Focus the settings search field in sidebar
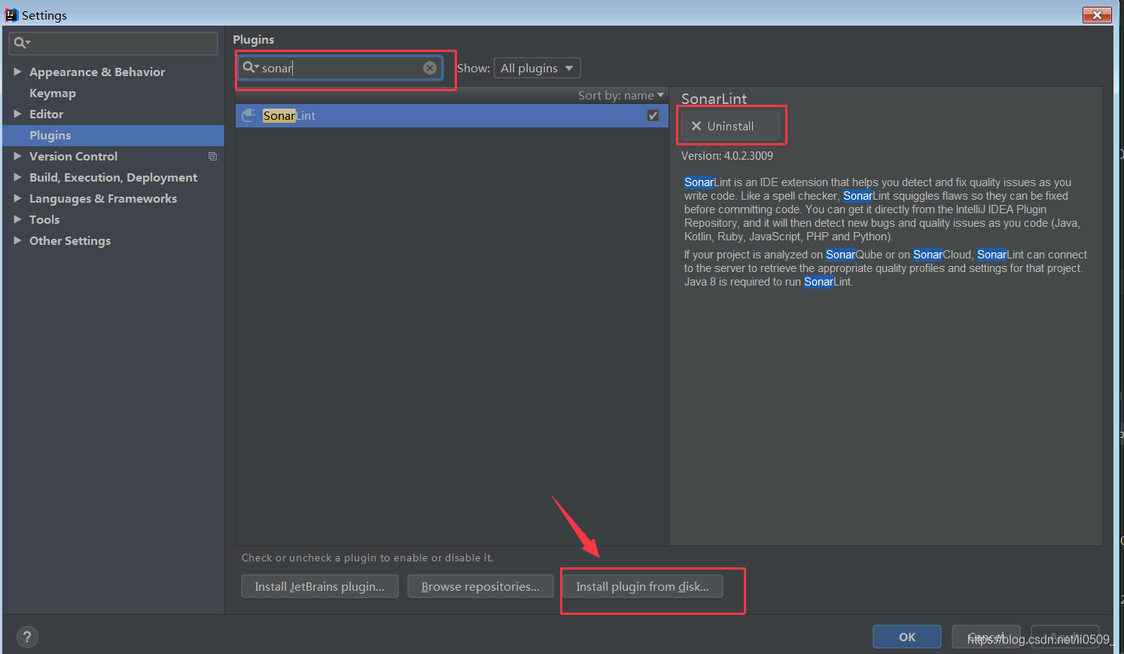The image size is (1124, 654). click(x=114, y=43)
